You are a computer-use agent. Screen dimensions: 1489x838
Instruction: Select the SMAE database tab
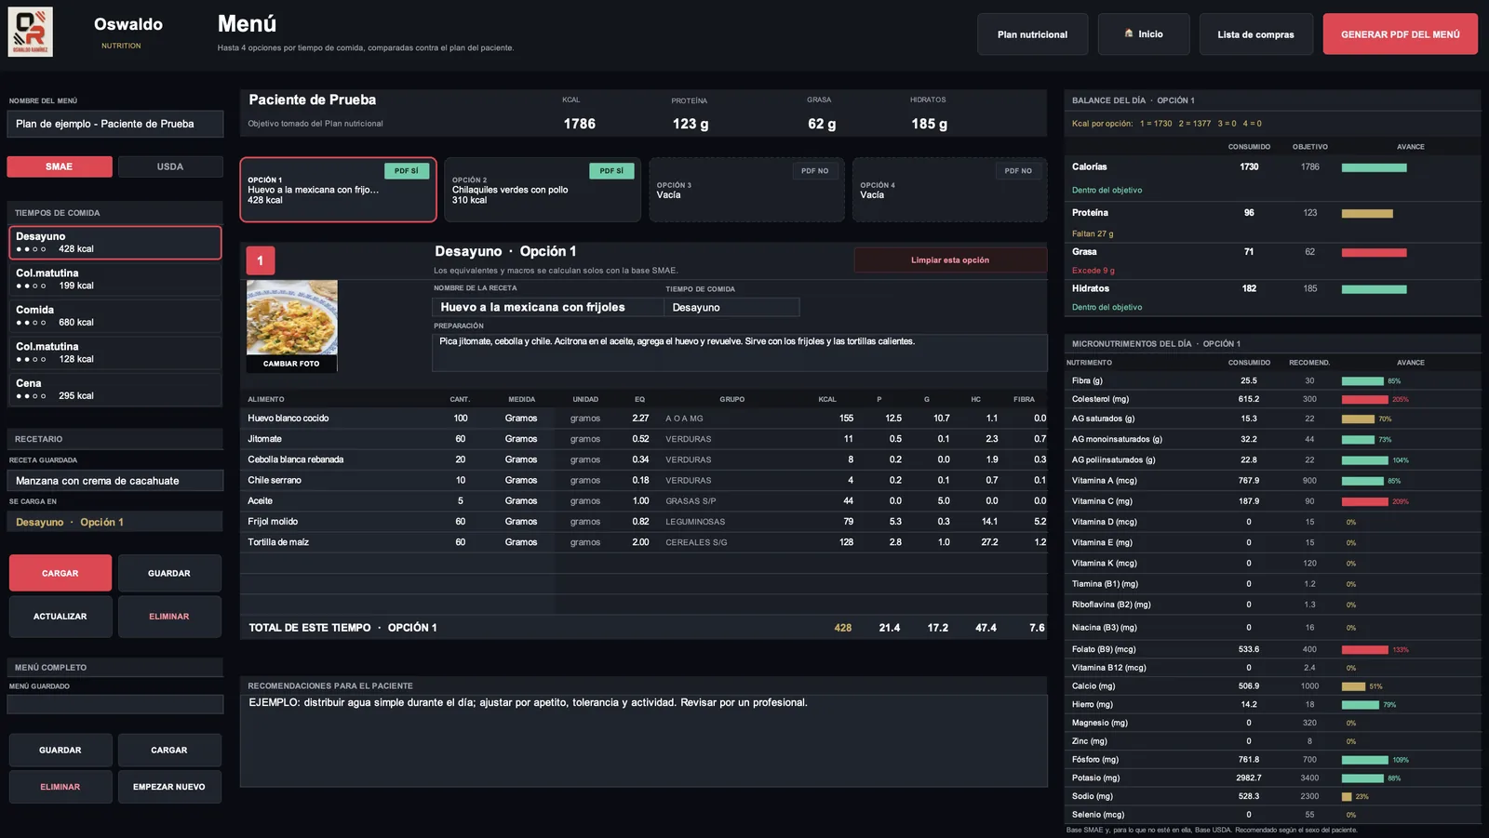[x=60, y=166]
